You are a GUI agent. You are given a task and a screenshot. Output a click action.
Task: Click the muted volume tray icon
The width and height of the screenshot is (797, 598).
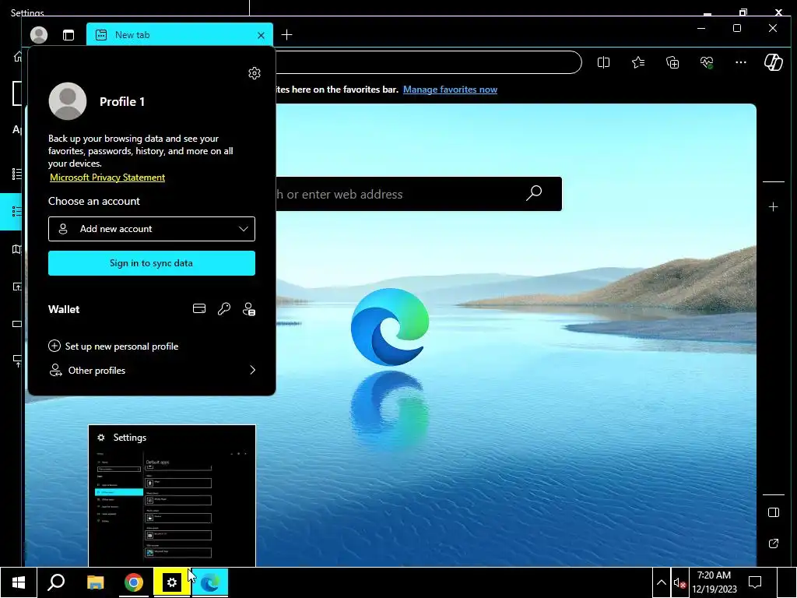679,582
